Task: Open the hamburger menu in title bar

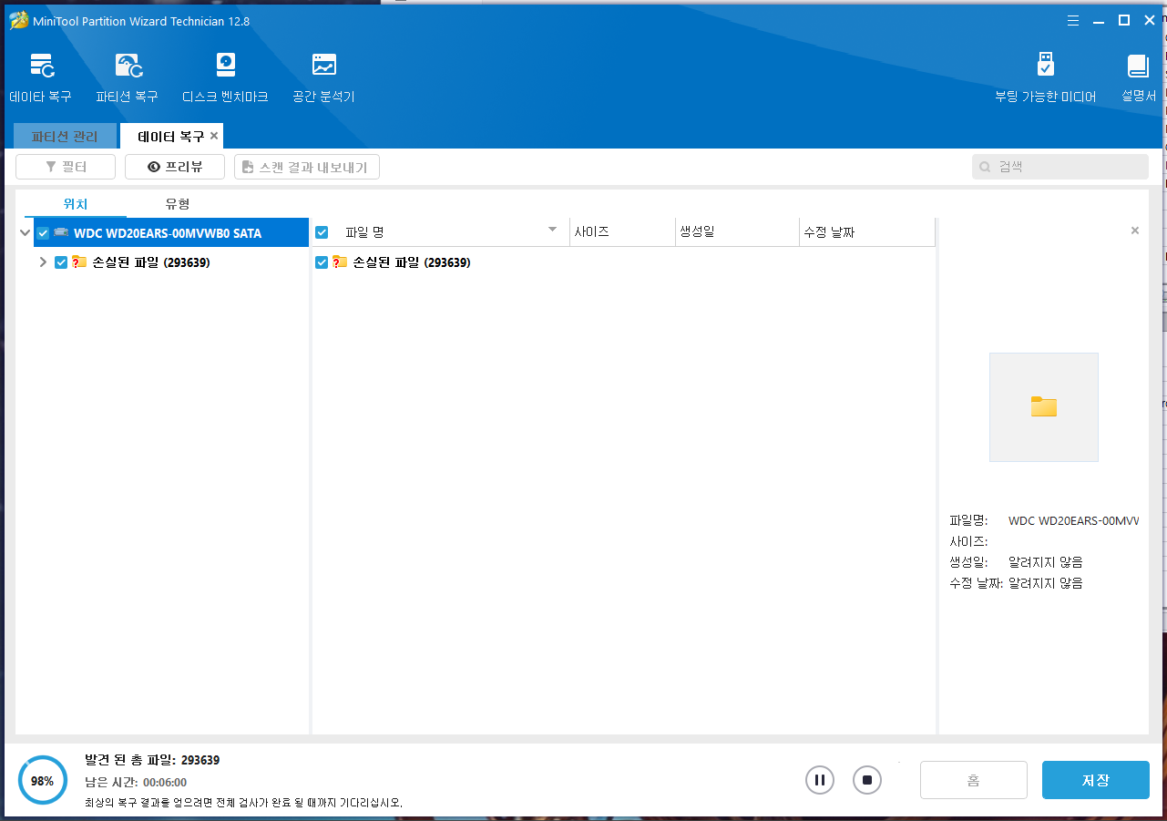Action: point(1075,20)
